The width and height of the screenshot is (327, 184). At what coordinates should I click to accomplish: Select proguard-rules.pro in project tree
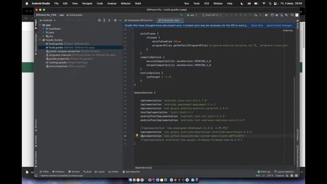81,55
